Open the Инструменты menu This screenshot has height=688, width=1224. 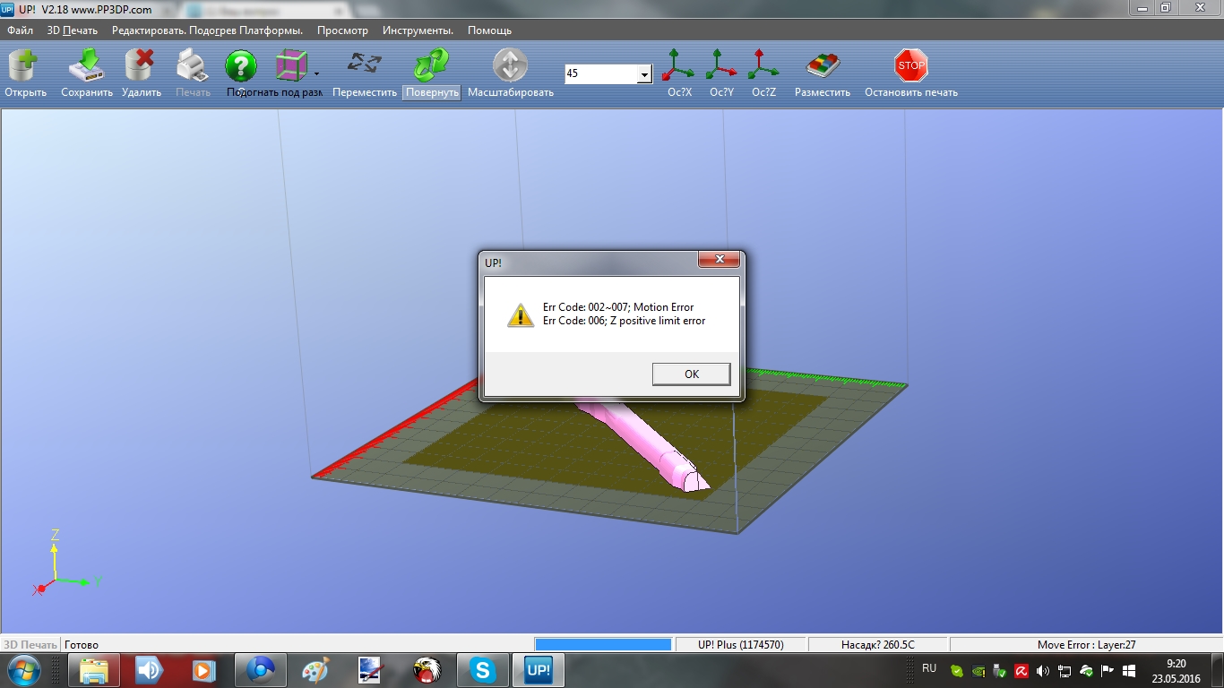pyautogui.click(x=418, y=30)
